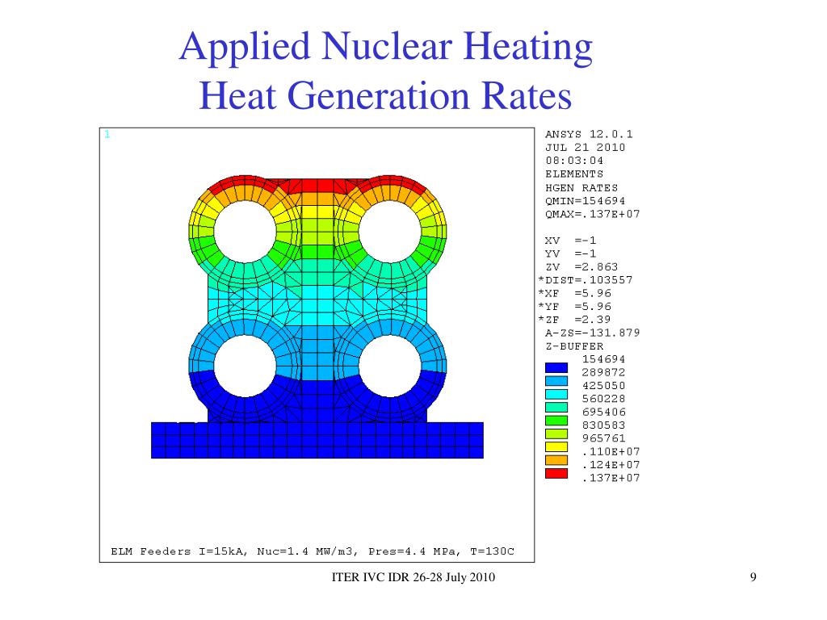Image resolution: width=827 pixels, height=620 pixels.
Task: Click the medium blue legend swatch at 289872
Action: coord(556,381)
